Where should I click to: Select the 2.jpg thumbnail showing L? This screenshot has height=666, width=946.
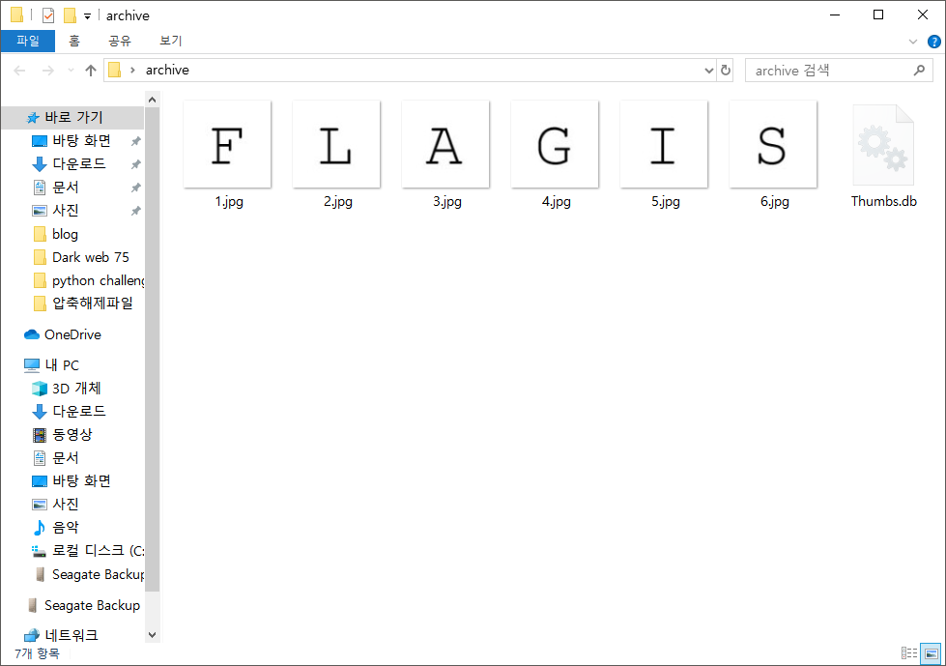click(336, 144)
